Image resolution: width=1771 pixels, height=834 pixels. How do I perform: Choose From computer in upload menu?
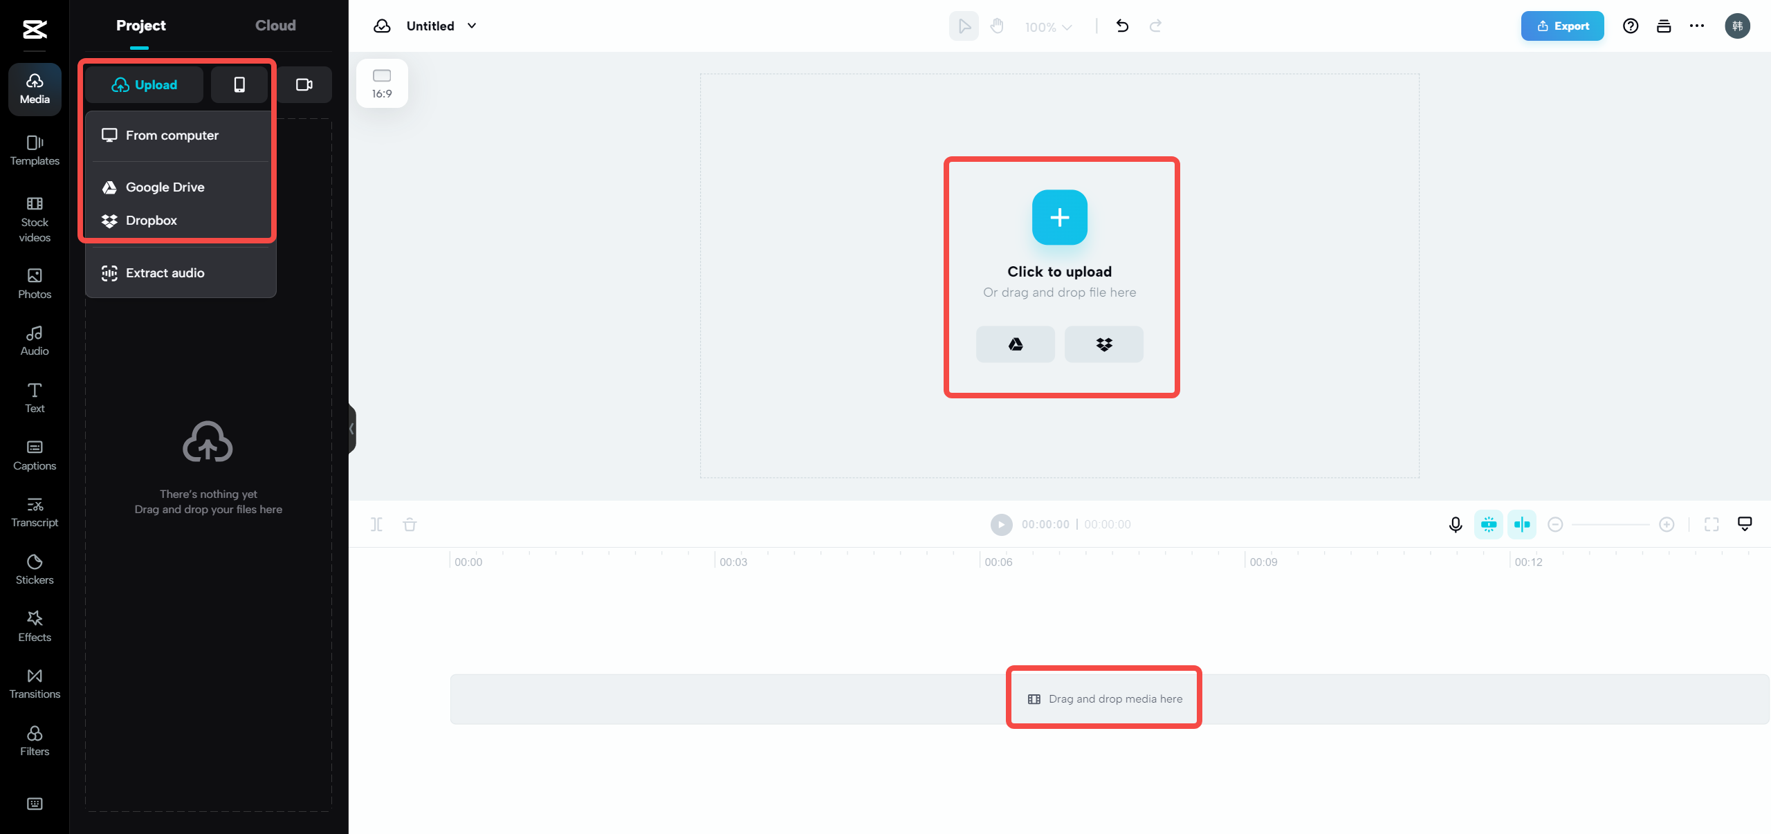(172, 136)
